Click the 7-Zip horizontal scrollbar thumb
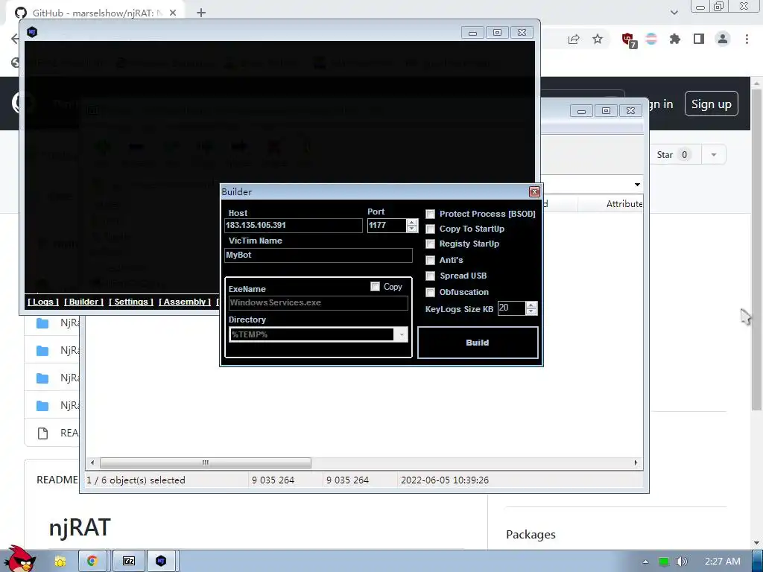This screenshot has width=763, height=572. click(206, 463)
